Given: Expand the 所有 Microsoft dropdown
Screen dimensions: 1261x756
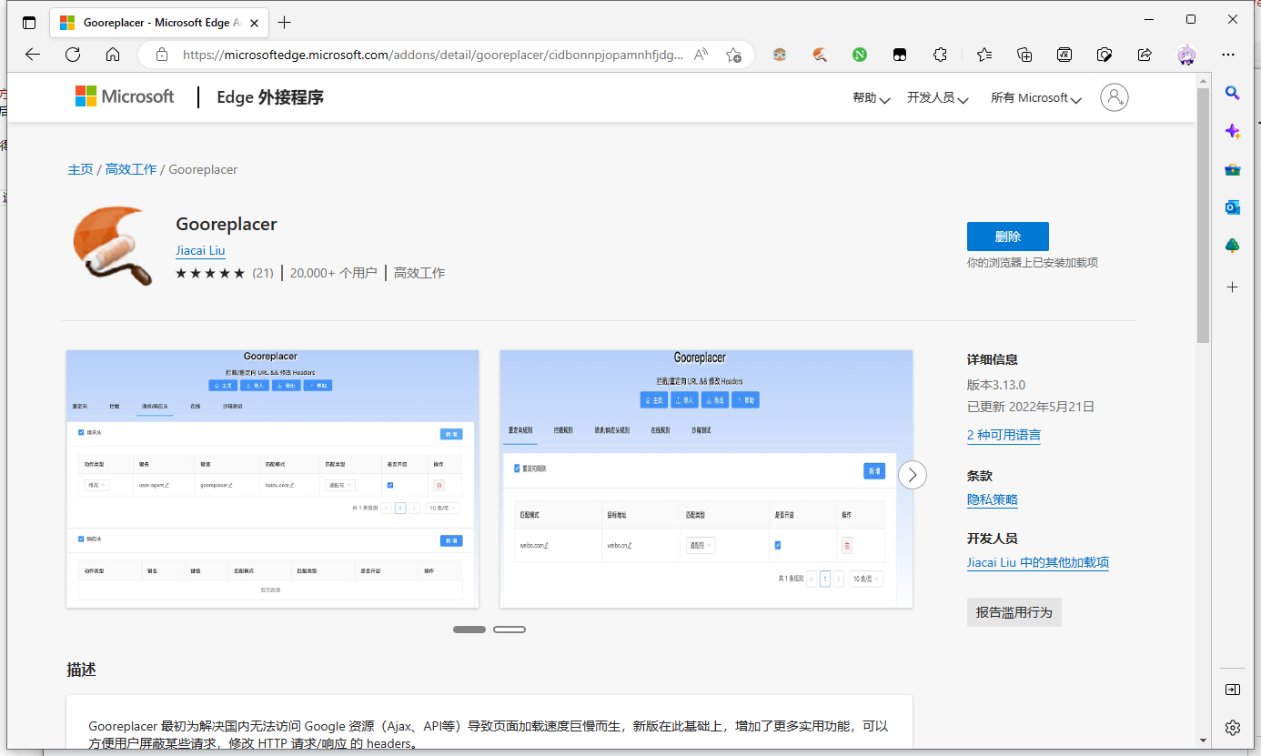Looking at the screenshot, I should (1035, 98).
